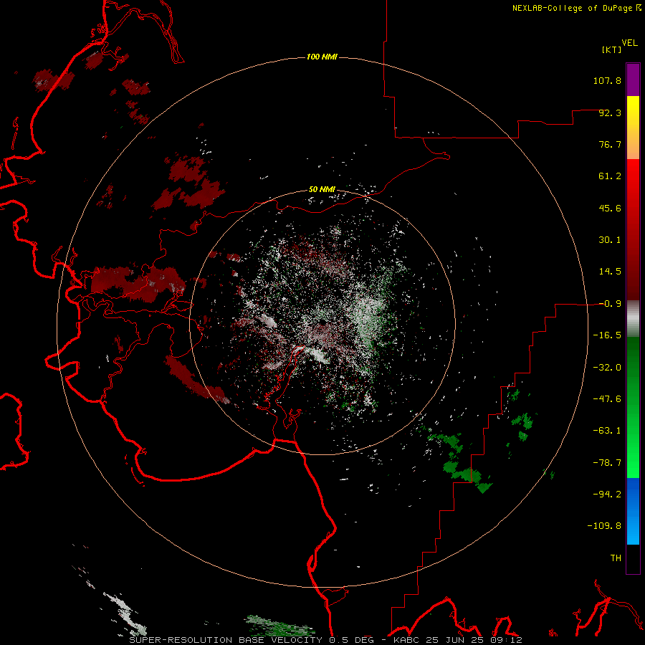Select the -32.0 velocity scale value
This screenshot has height=645, width=645.
click(x=607, y=368)
